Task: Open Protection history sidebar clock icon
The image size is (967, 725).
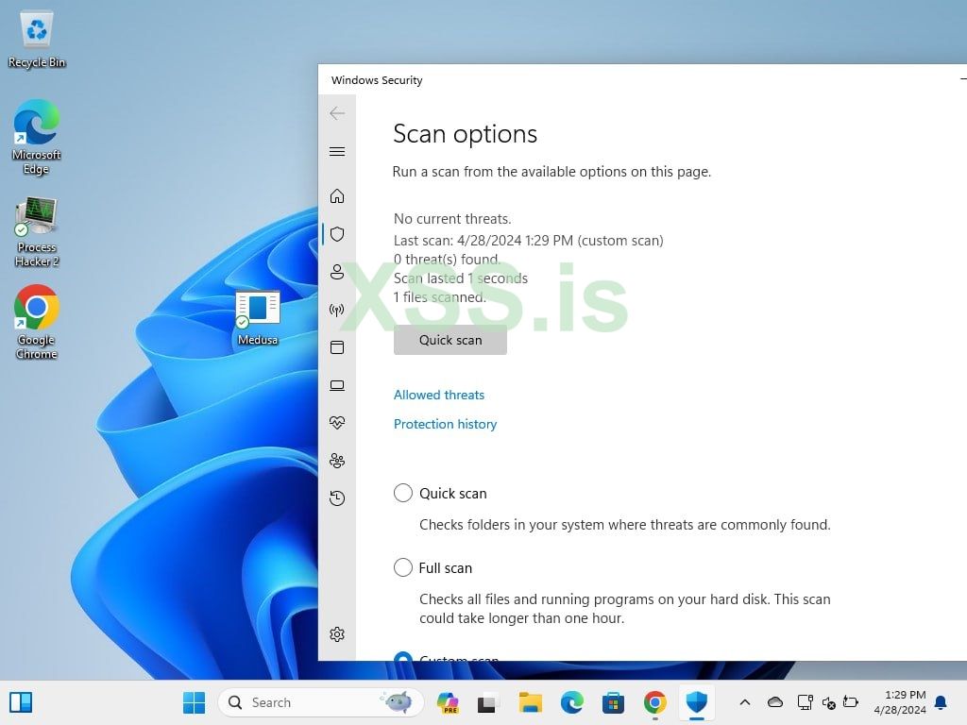Action: pos(337,498)
